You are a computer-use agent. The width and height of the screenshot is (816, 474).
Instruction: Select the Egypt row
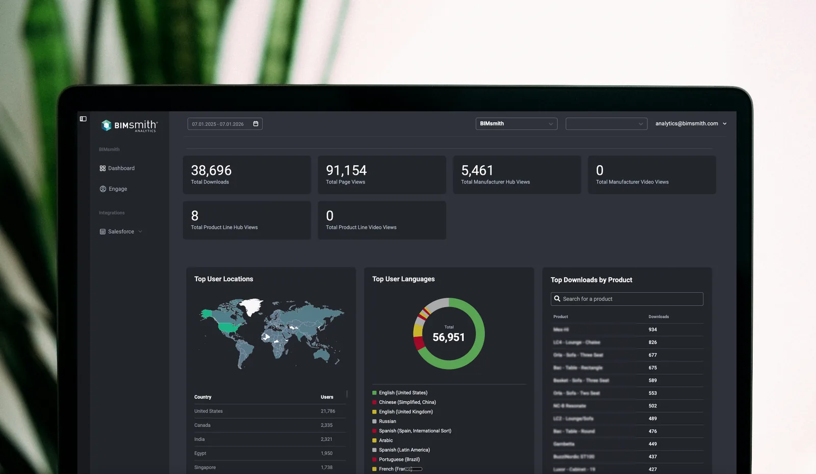[x=270, y=453]
